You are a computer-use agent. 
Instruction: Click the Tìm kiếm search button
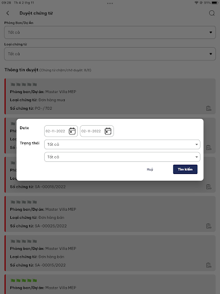pos(185,169)
